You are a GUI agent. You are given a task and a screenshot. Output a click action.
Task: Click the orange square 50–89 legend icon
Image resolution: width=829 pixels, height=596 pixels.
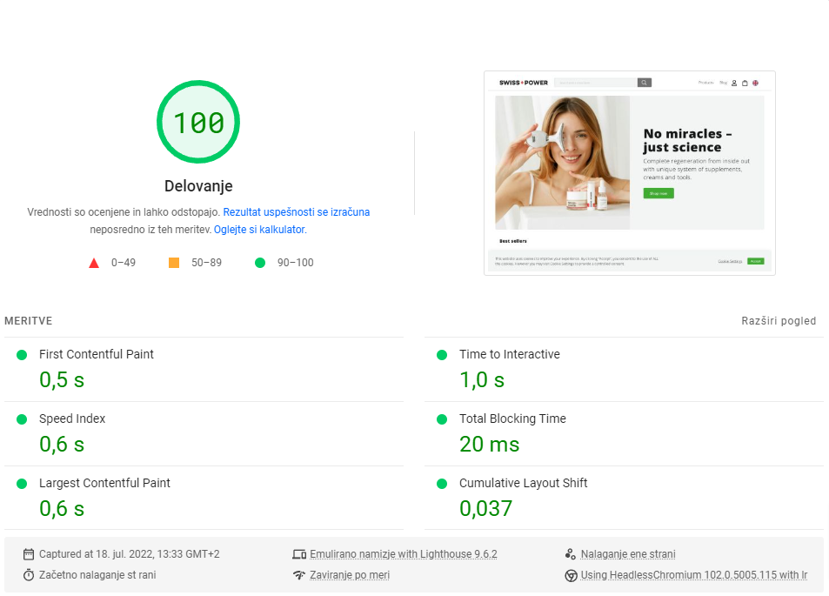[x=174, y=263]
